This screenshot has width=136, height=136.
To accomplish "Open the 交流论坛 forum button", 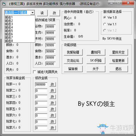I will click(73, 61).
